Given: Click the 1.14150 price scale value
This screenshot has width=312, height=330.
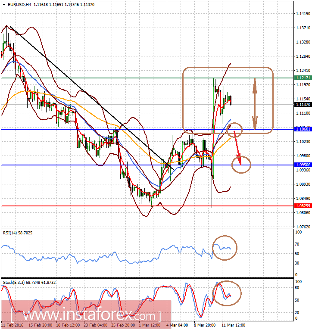Looking at the screenshot, I should (x=303, y=14).
